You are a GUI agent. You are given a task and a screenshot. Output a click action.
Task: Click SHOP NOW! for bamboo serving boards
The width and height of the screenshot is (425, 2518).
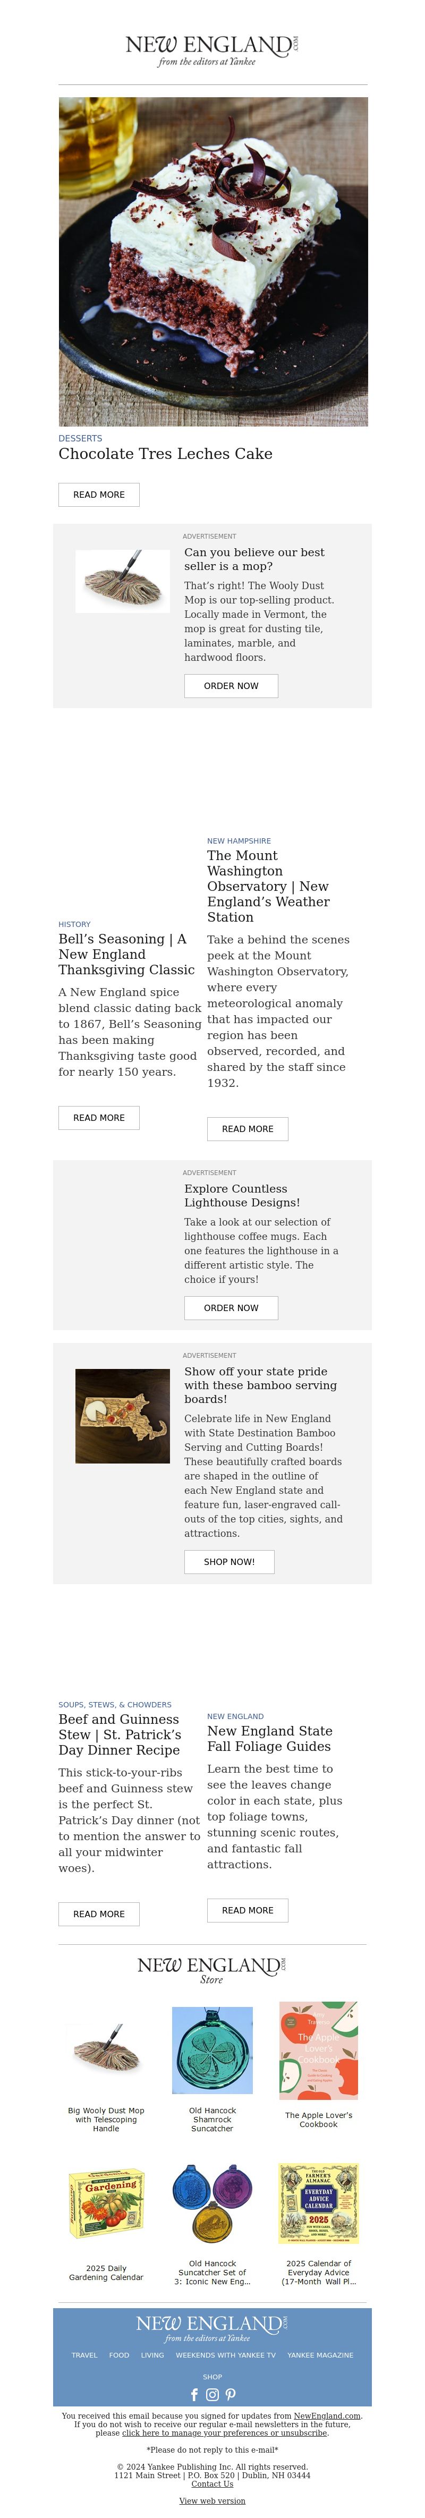[229, 1562]
